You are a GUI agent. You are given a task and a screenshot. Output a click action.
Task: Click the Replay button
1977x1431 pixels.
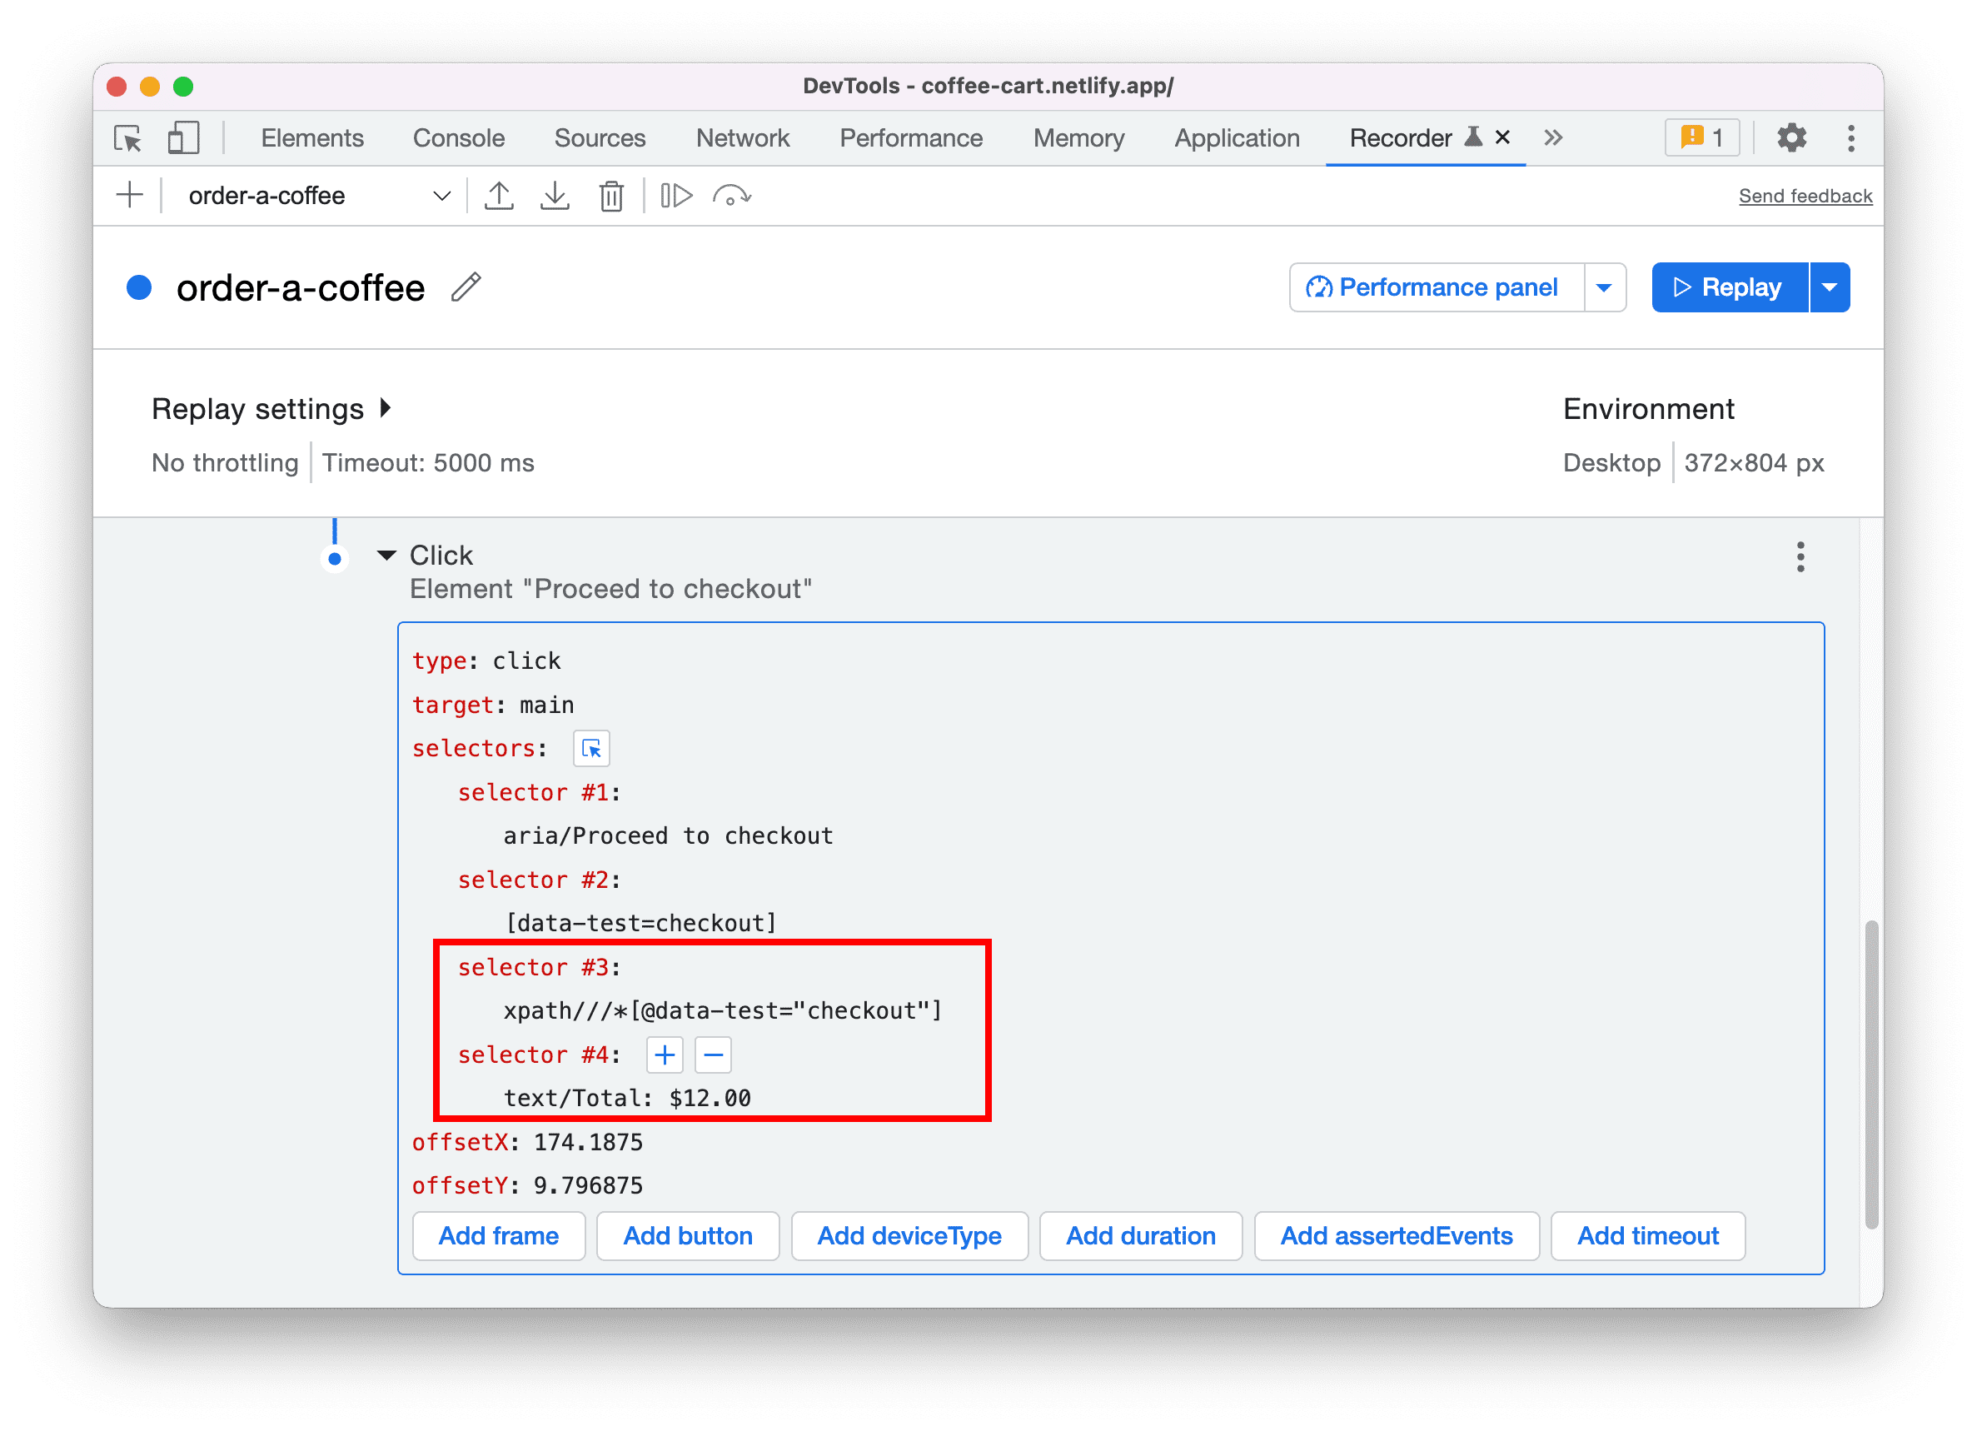click(1730, 286)
